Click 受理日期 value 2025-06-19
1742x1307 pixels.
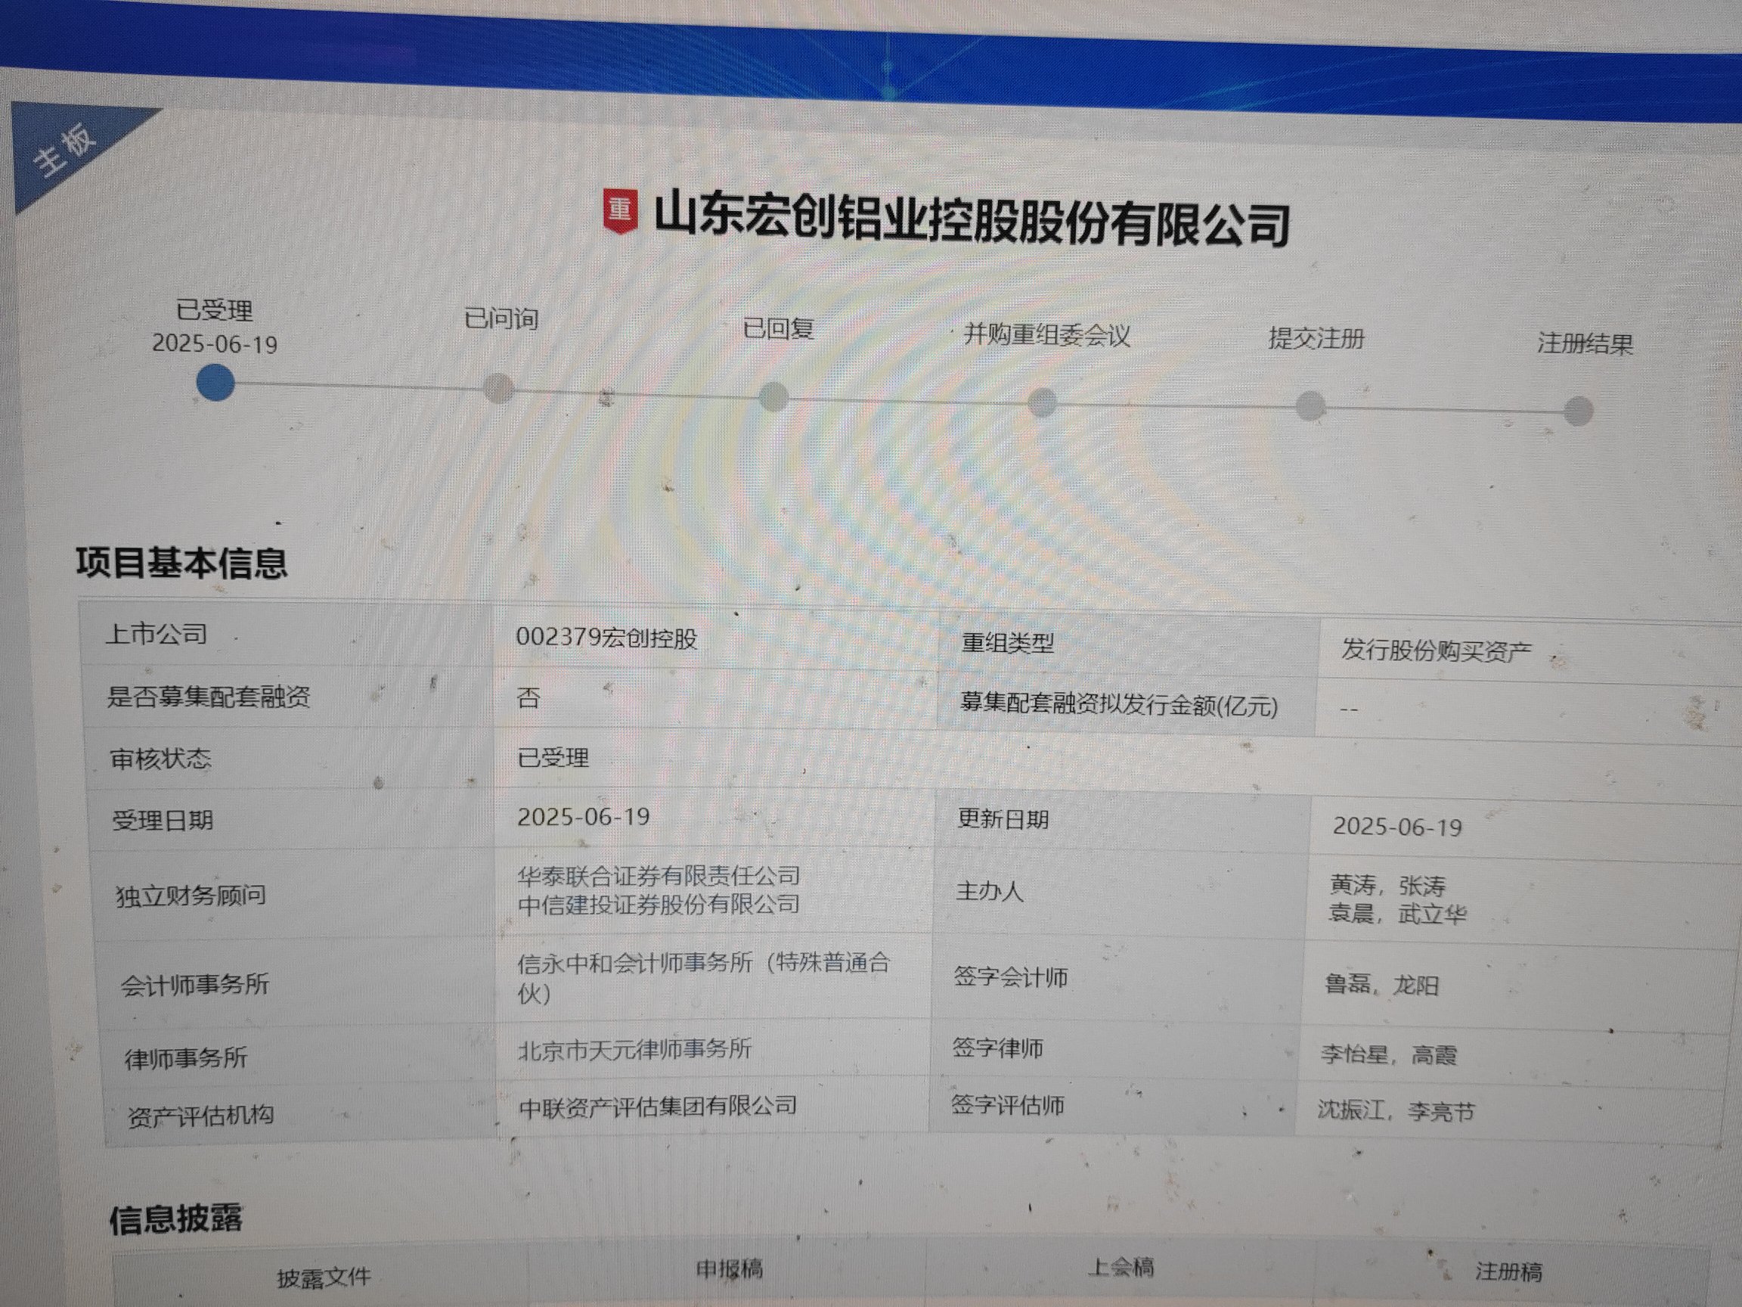pos(584,816)
